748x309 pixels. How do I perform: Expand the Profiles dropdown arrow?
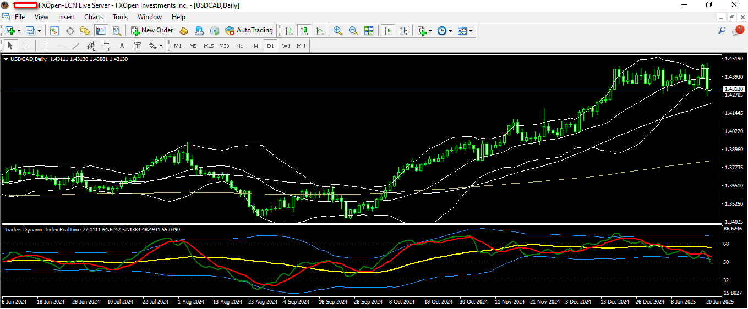[x=39, y=31]
